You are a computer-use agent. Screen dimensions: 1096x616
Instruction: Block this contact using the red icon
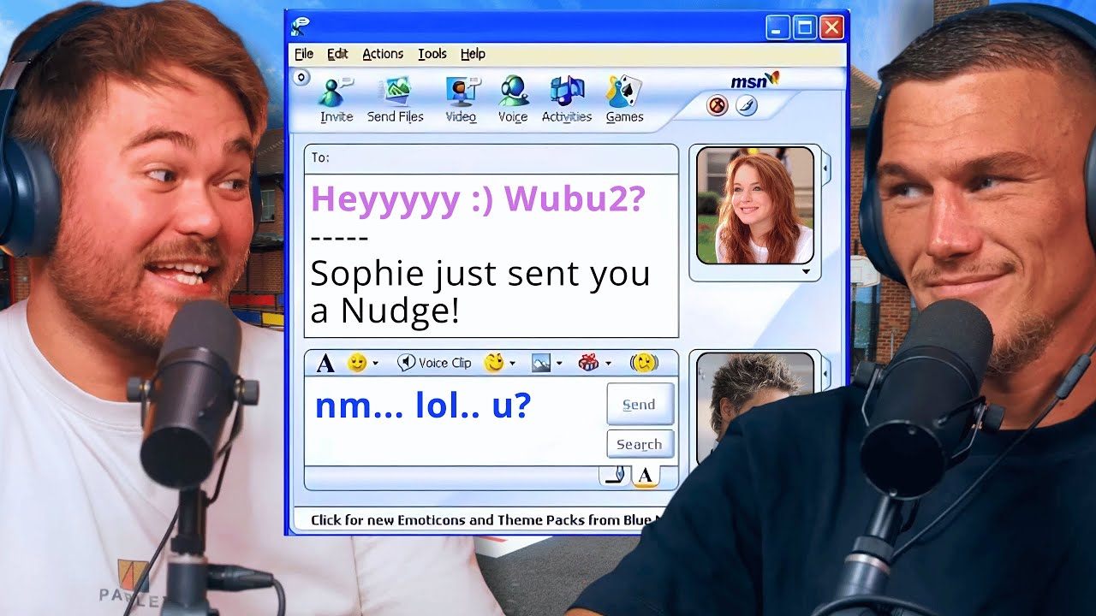pos(718,105)
